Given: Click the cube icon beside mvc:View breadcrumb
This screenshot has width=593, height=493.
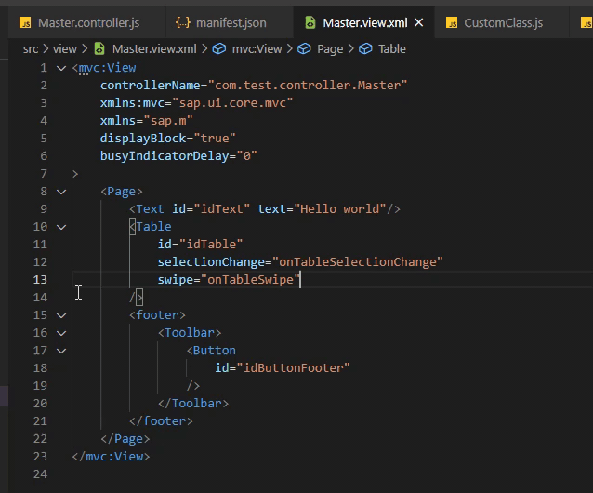Looking at the screenshot, I should pyautogui.click(x=219, y=48).
